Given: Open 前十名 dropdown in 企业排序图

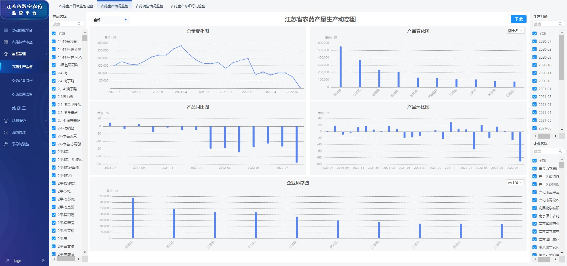Looking at the screenshot, I should pos(515,183).
